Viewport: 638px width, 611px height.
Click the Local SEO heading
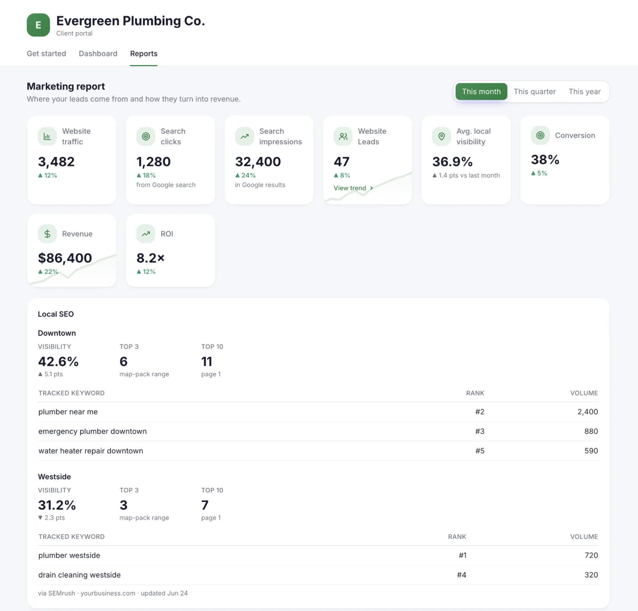[x=56, y=314]
